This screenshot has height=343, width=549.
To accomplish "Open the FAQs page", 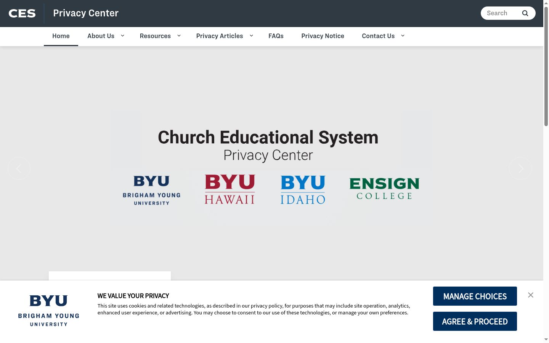I will (x=276, y=36).
